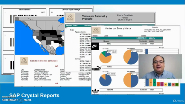Click the multicolored Por Tipo bar chart
Screen dimensions: 185x104
(162, 83)
